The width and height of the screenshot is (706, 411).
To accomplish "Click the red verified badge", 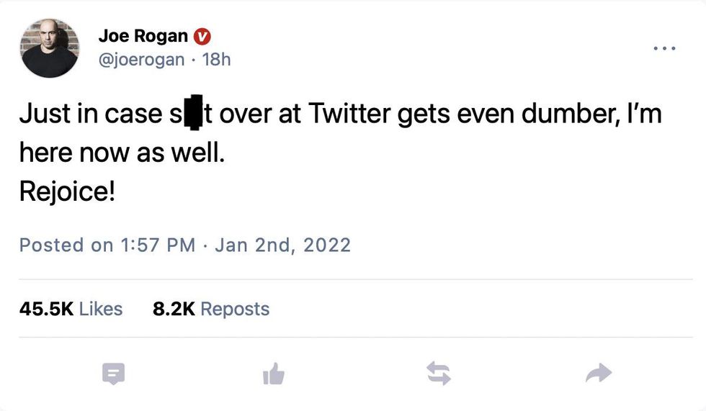I will point(204,35).
